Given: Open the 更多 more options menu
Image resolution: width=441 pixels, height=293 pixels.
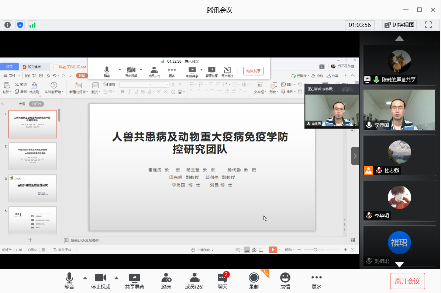Looking at the screenshot, I should coord(317,281).
